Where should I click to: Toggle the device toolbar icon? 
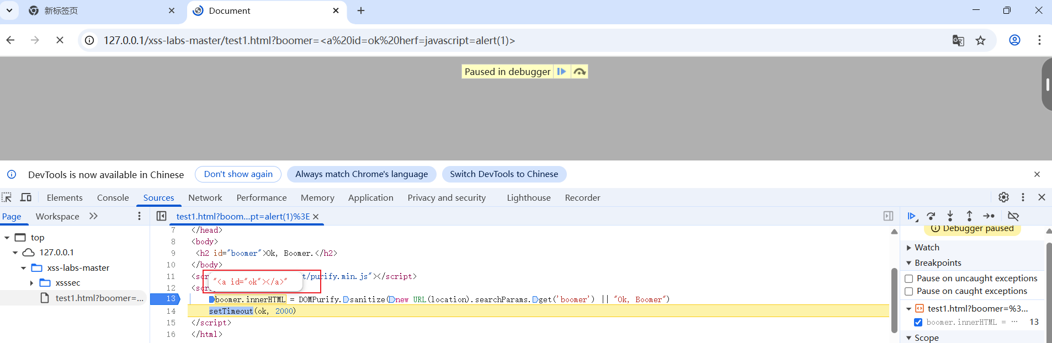point(26,197)
